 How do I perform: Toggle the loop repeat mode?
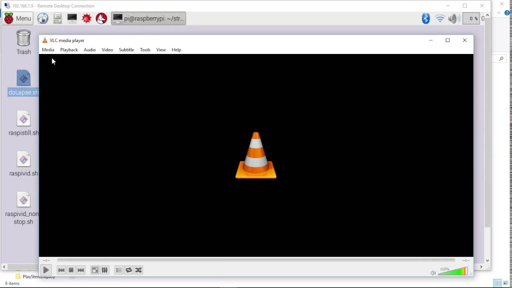128,270
